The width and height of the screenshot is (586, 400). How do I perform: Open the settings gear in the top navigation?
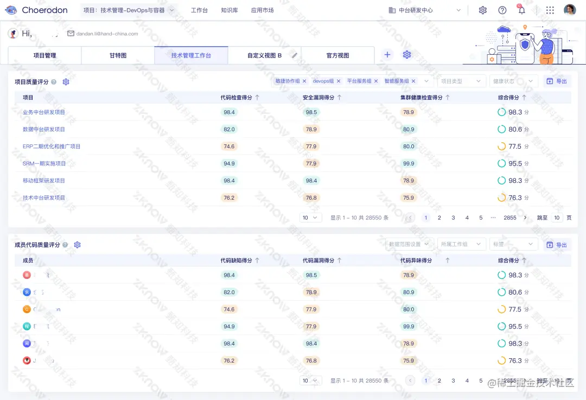(482, 10)
